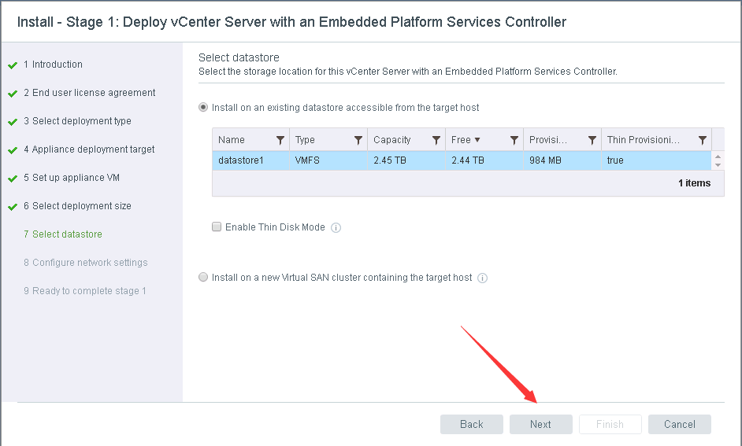Go to step 3 Select deployment type
742x446 pixels.
[x=78, y=121]
